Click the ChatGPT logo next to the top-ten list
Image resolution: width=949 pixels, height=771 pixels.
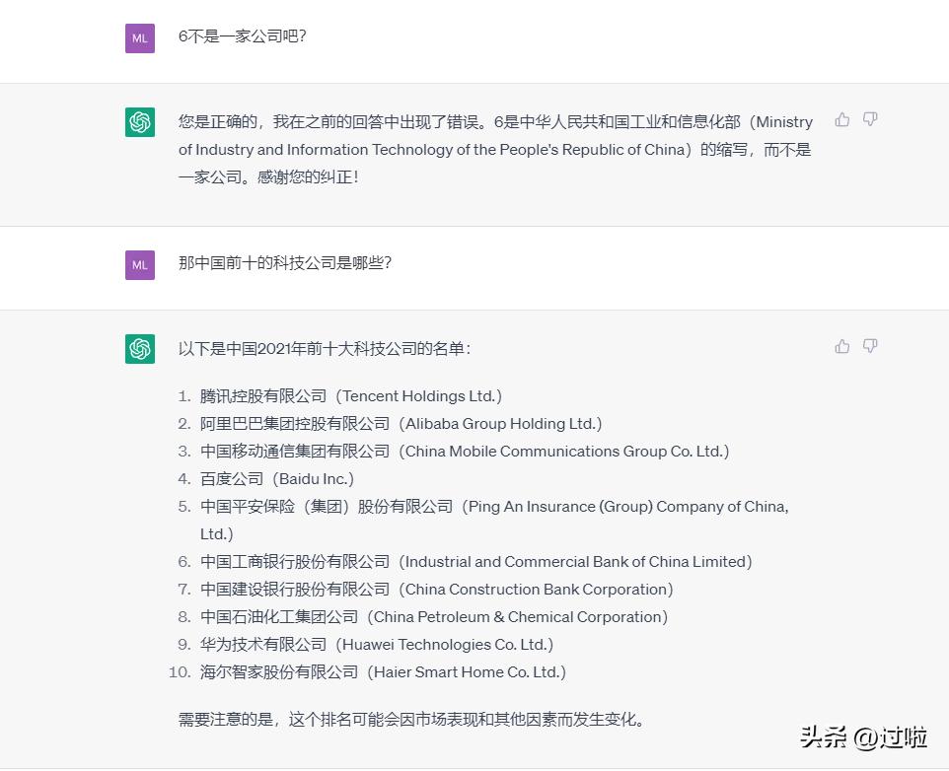pos(139,349)
